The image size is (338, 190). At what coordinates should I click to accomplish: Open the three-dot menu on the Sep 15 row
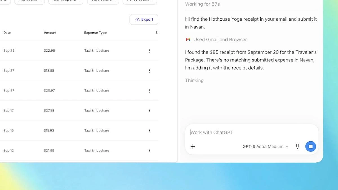tap(149, 131)
